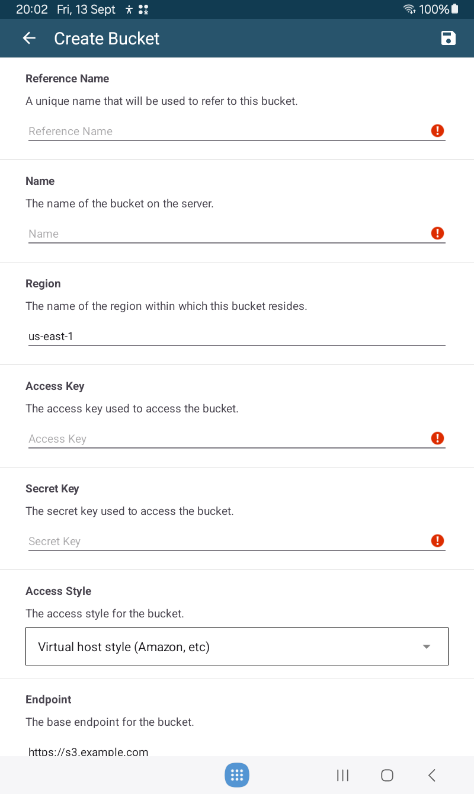The width and height of the screenshot is (474, 794).
Task: Save the bucket with the floppy icon
Action: coord(449,39)
